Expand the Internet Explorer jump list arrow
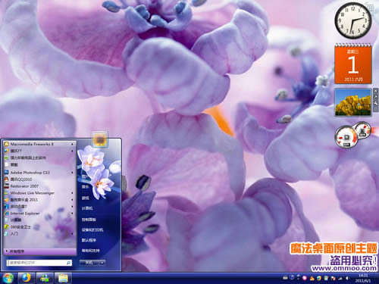 (x=72, y=214)
